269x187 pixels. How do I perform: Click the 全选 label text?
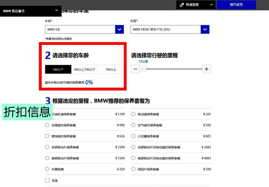pos(55,181)
